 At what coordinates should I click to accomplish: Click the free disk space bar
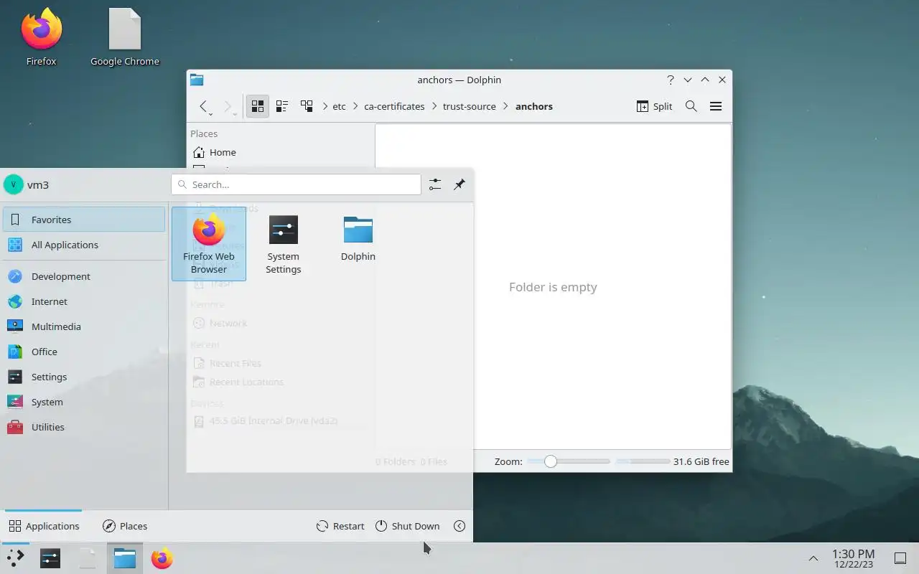pyautogui.click(x=643, y=461)
